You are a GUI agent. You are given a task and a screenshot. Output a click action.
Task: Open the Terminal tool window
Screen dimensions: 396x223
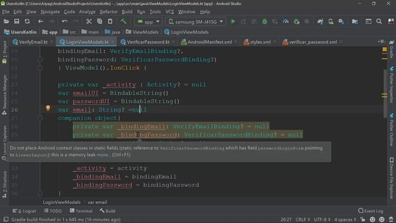pos(81,211)
